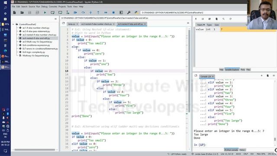Click the editor vertical scrollbar
The width and height of the screenshot is (277, 156).
coord(189,71)
